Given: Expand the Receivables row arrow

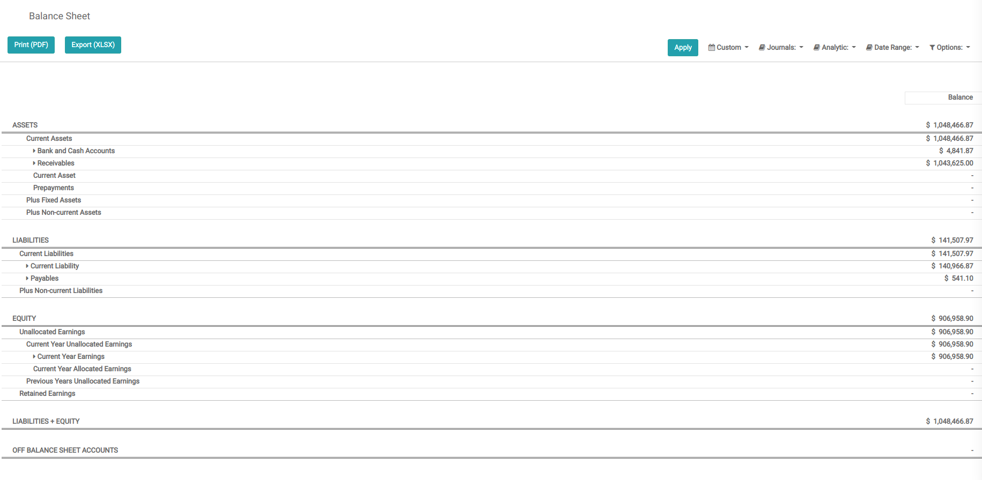Looking at the screenshot, I should pos(34,163).
